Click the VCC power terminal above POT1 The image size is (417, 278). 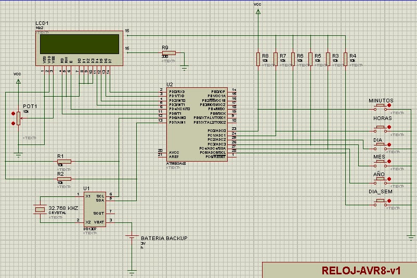click(18, 82)
